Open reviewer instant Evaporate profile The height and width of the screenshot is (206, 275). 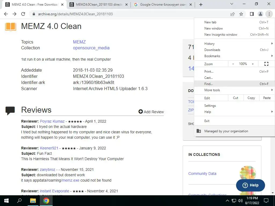tap(55, 191)
